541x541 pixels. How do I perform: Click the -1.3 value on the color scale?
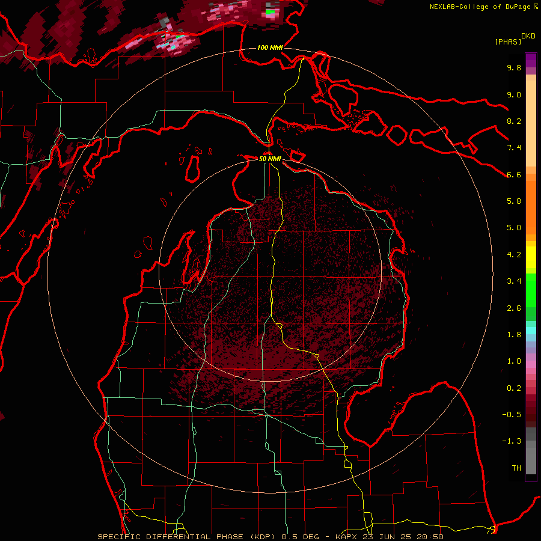coord(512,441)
